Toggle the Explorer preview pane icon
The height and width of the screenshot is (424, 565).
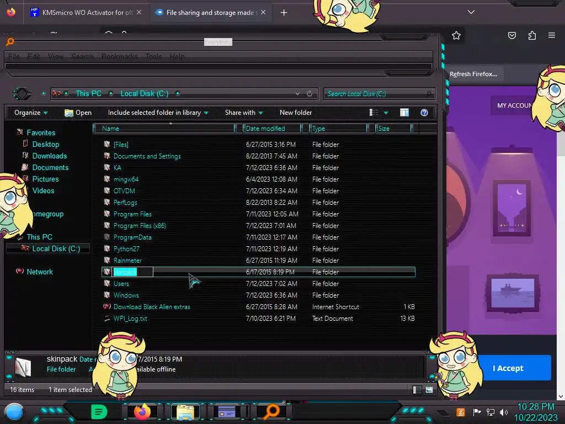pyautogui.click(x=404, y=113)
